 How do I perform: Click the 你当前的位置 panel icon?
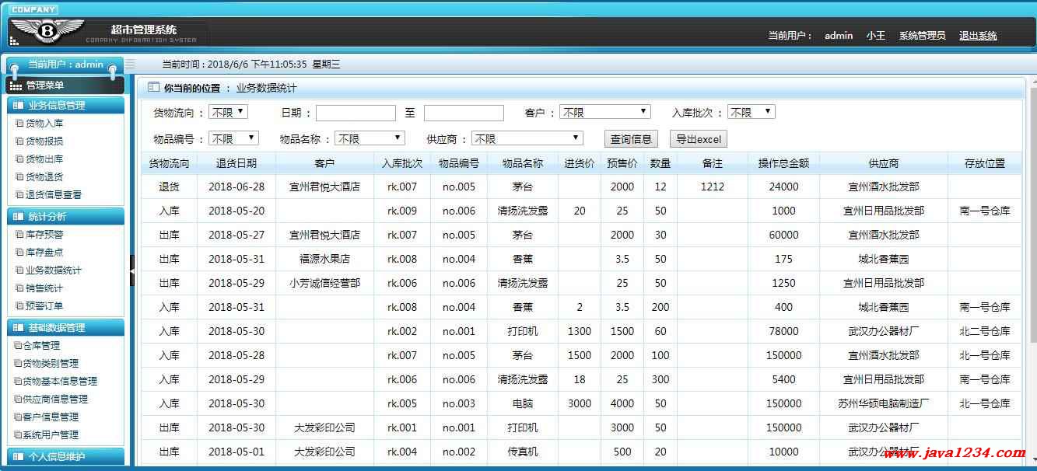pos(153,88)
